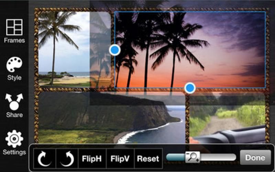The height and width of the screenshot is (172, 275).
Task: Flip photo vertically with FlipV
Action: [120, 159]
